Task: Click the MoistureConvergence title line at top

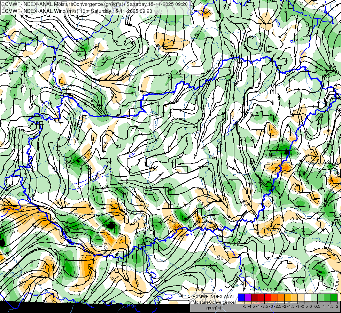Action: tap(95, 4)
